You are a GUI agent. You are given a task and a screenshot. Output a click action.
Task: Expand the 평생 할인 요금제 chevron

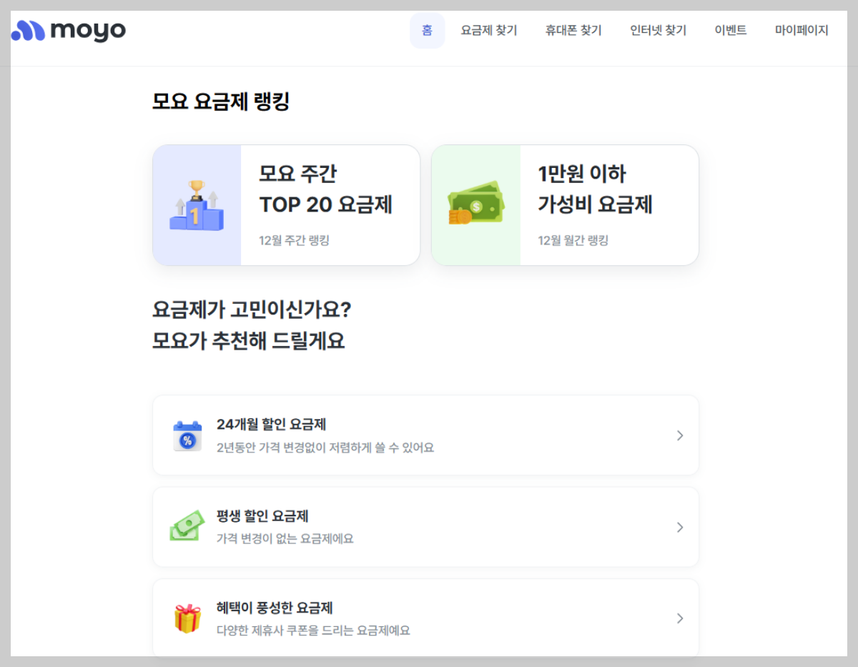pos(679,527)
